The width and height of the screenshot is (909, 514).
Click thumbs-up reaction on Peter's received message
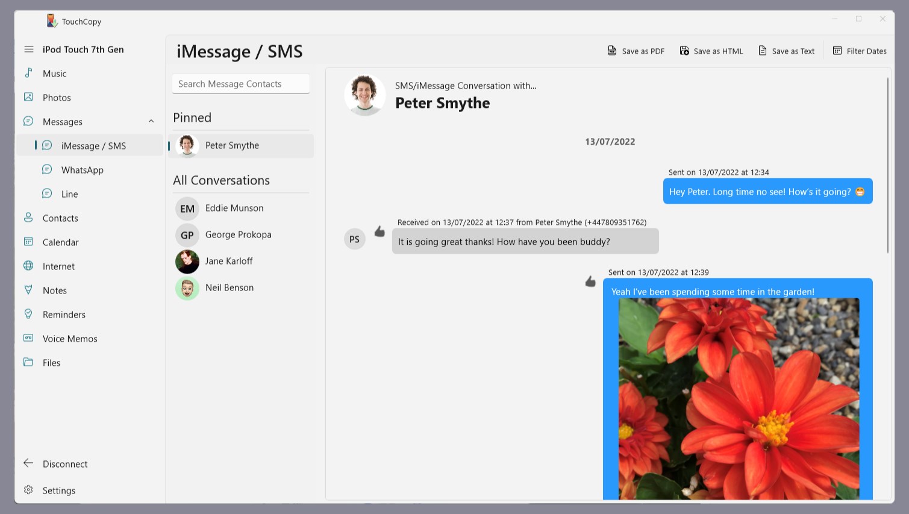click(x=380, y=231)
